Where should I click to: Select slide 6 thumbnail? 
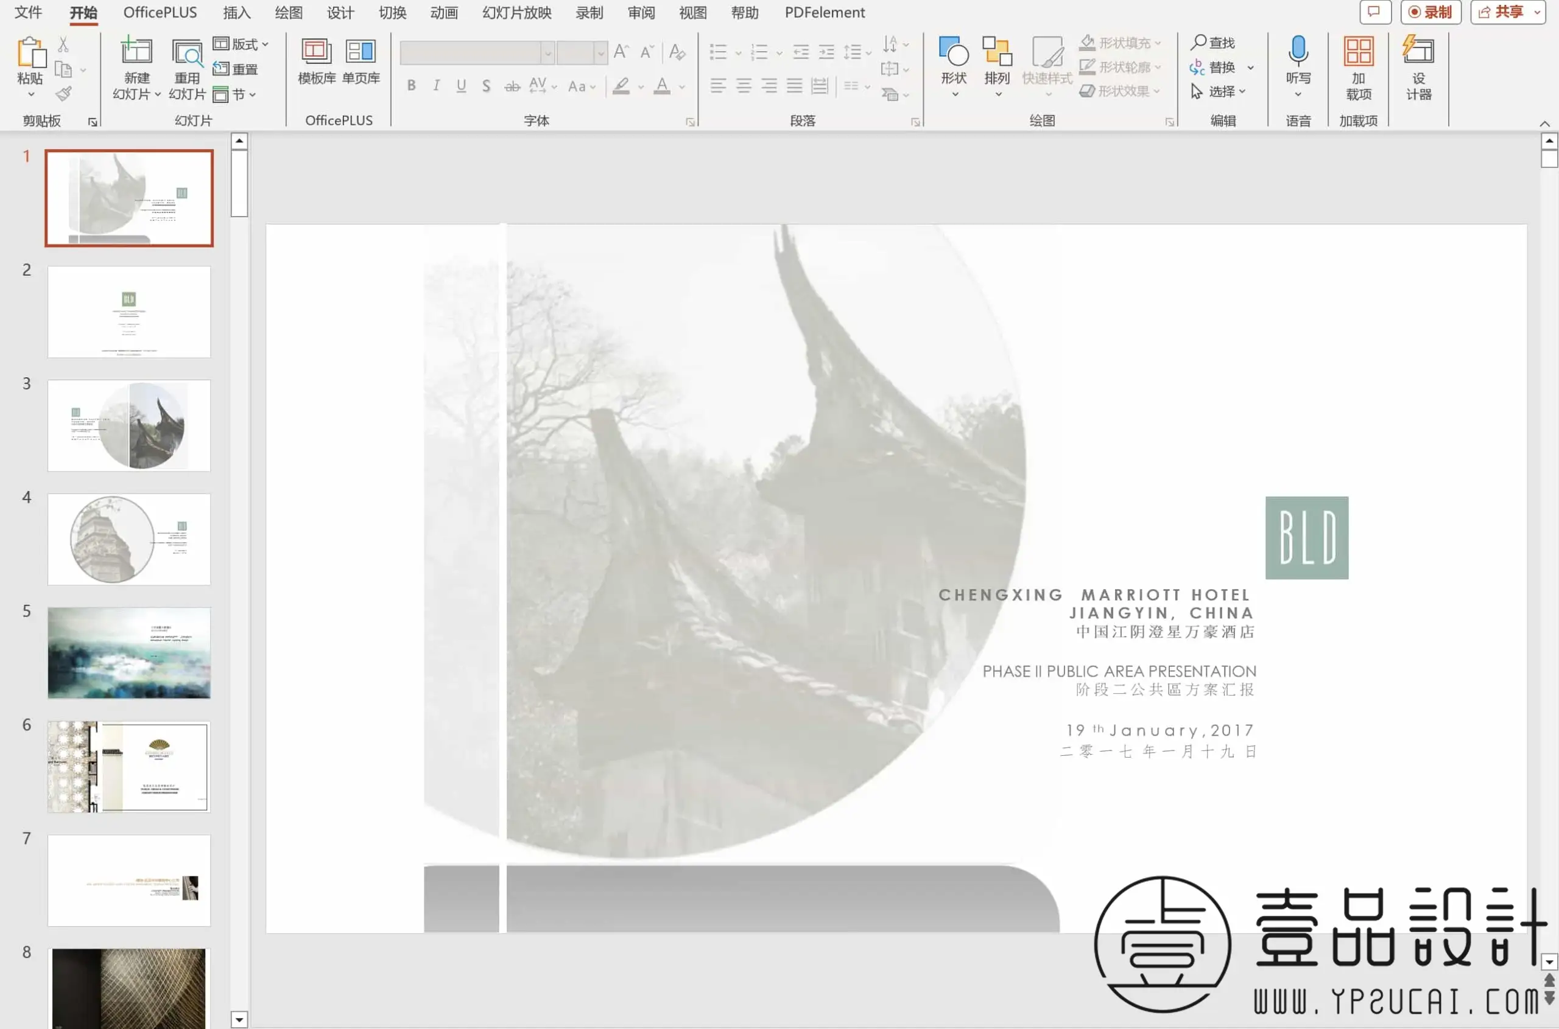coord(129,767)
